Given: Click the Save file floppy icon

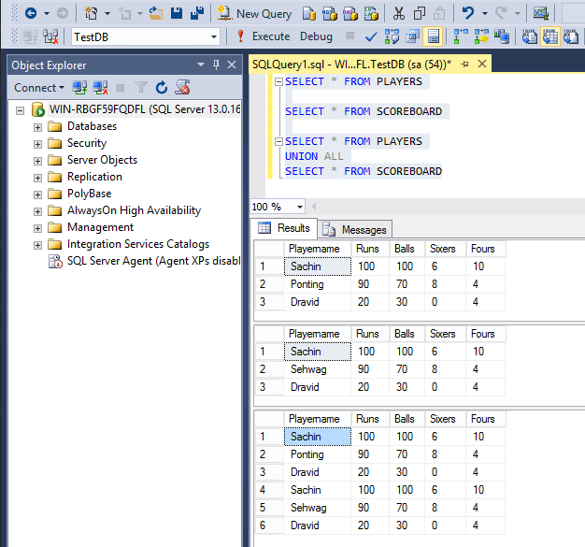Looking at the screenshot, I should pos(177,14).
